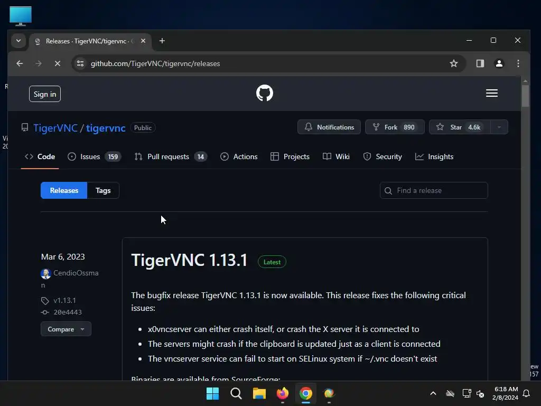Launch Firefox from the taskbar
The width and height of the screenshot is (541, 406).
point(282,393)
